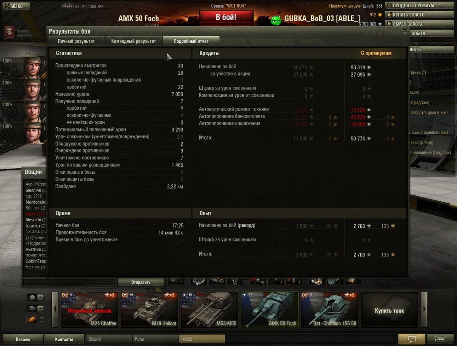Expand the nation filter dropdown arrow
Image resolution: width=457 pixels, height=346 pixels.
point(40,298)
